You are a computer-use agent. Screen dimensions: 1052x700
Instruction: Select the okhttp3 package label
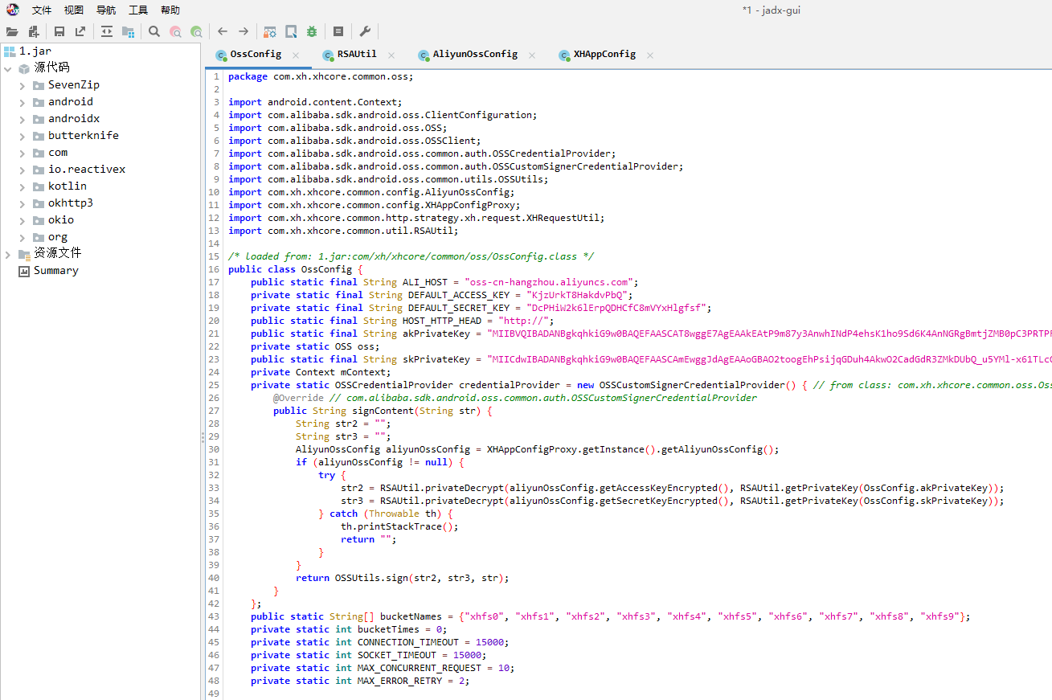click(71, 203)
